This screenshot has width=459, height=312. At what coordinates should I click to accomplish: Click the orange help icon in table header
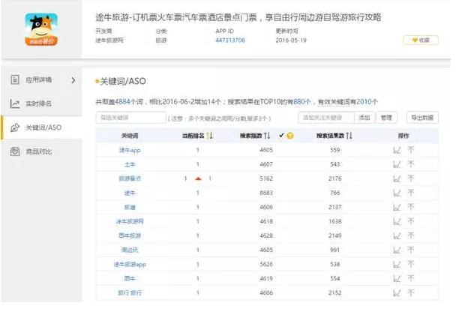(x=289, y=136)
